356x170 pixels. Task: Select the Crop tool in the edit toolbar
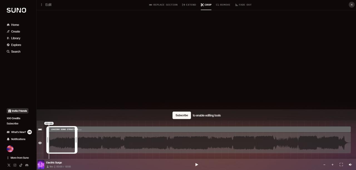(x=206, y=5)
